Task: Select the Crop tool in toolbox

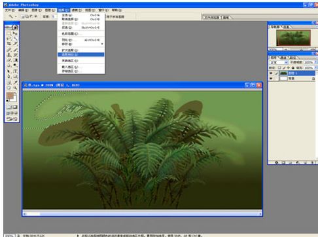Action: [9, 44]
